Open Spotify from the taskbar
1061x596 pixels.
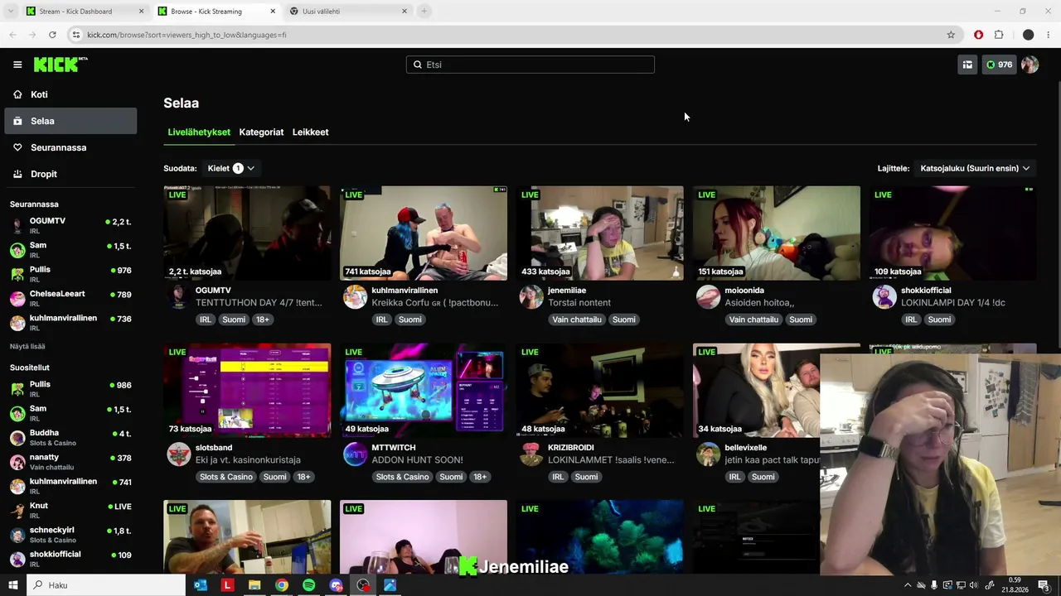(x=308, y=585)
